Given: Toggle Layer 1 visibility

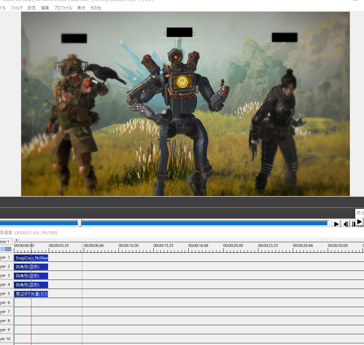Looking at the screenshot, I should [7, 257].
